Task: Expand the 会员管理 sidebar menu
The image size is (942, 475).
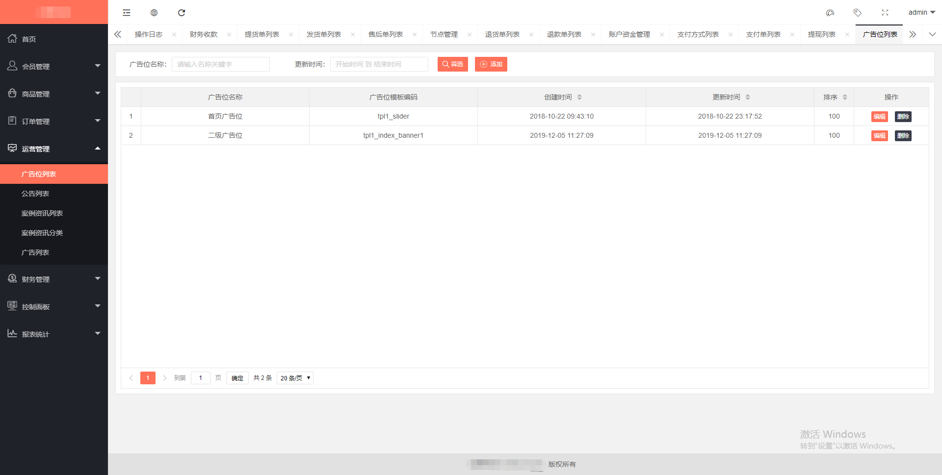Action: click(54, 66)
